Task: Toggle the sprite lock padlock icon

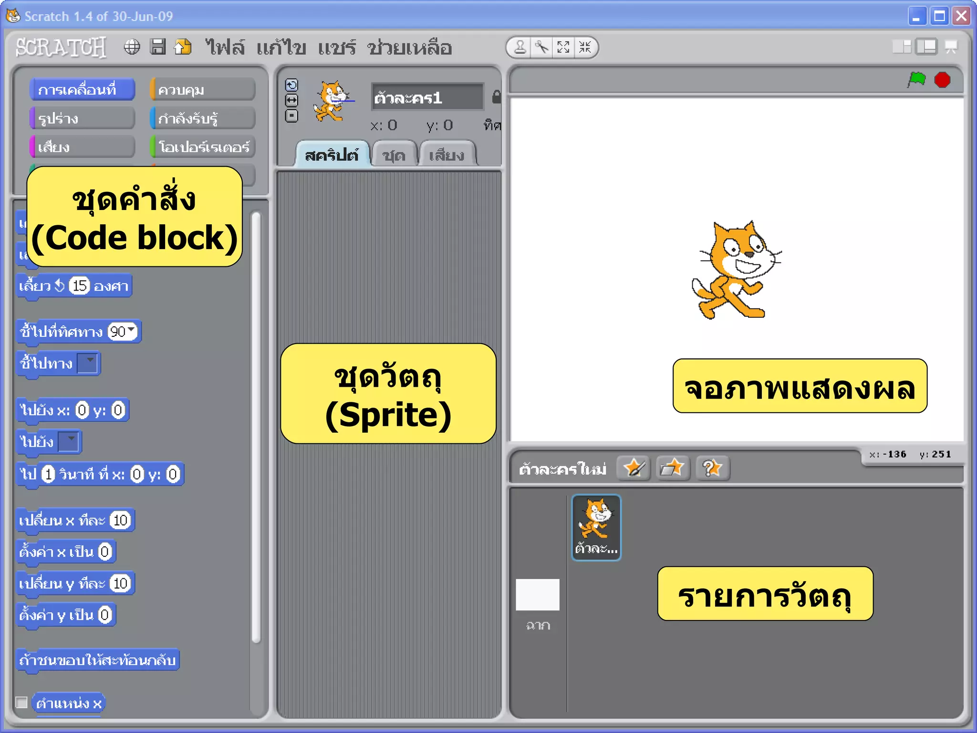Action: [x=496, y=97]
